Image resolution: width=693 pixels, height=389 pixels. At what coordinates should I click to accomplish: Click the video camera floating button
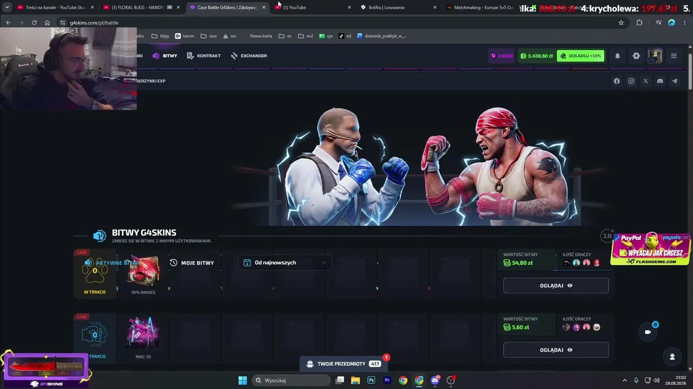pyautogui.click(x=648, y=332)
